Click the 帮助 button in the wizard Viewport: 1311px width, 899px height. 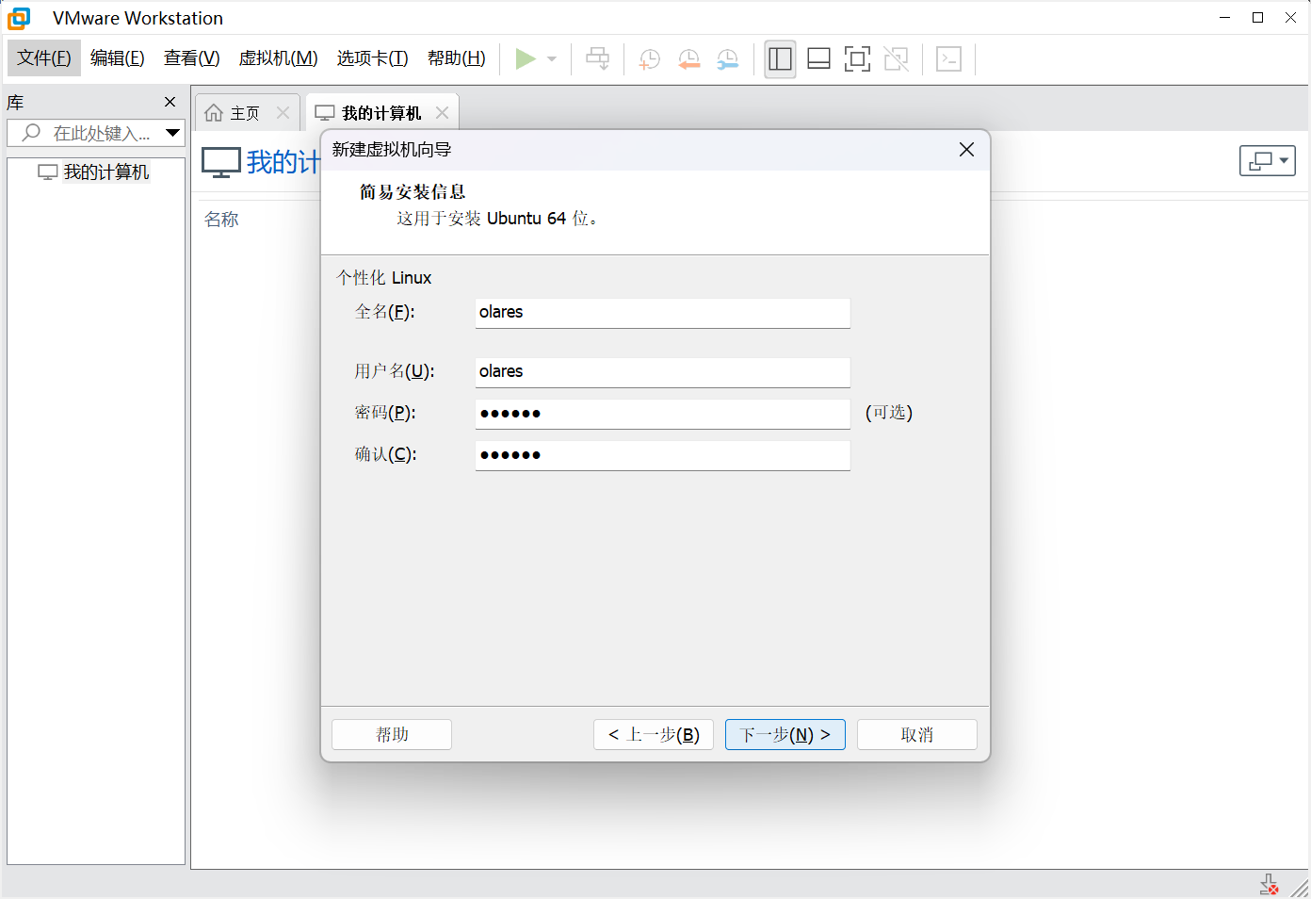tap(392, 735)
